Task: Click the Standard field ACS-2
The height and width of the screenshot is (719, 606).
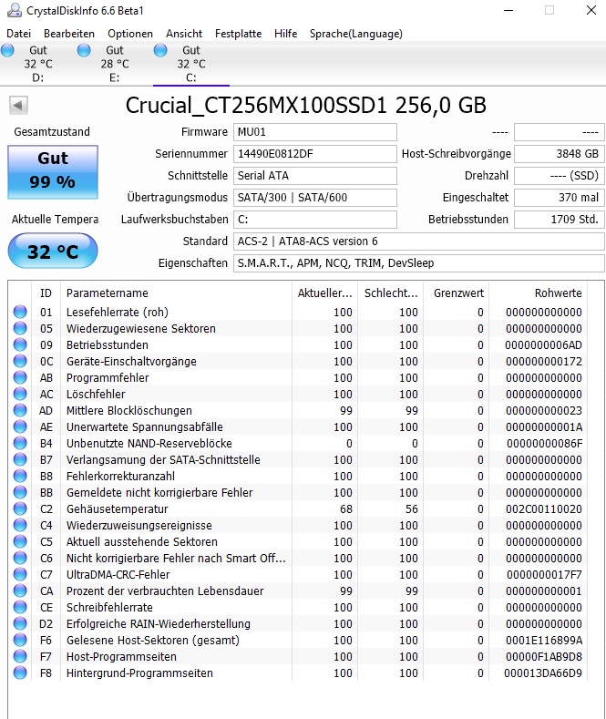Action: [419, 241]
